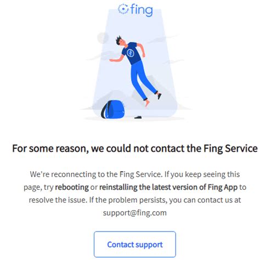The width and height of the screenshot is (260, 260).
Task: Click 'reinstalling the latest version of Fing App'
Action: 168,187
